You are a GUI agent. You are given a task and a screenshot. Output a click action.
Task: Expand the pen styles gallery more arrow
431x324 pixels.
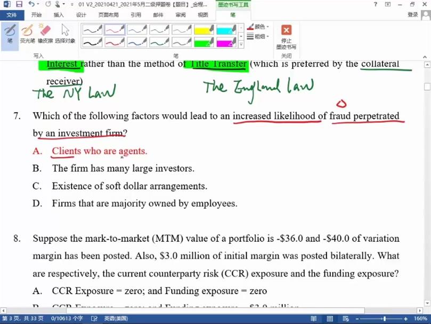pyautogui.click(x=241, y=44)
